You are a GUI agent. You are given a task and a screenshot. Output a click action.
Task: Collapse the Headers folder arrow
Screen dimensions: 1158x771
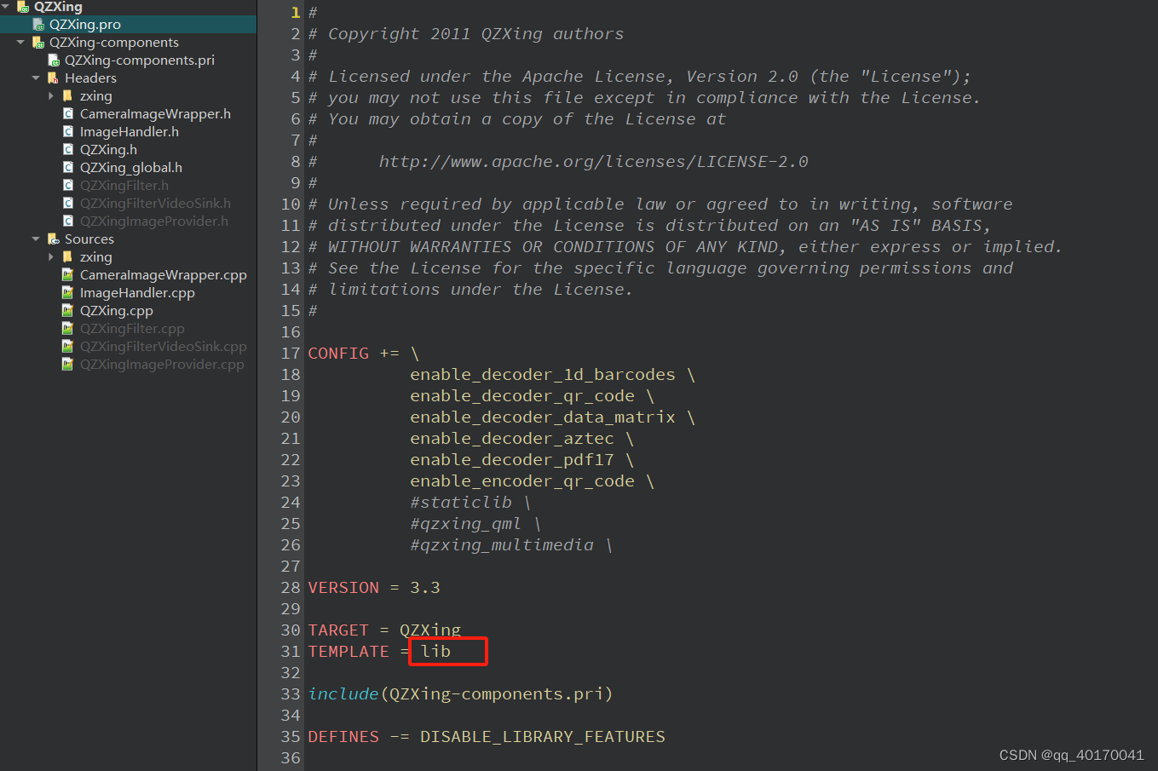[36, 78]
